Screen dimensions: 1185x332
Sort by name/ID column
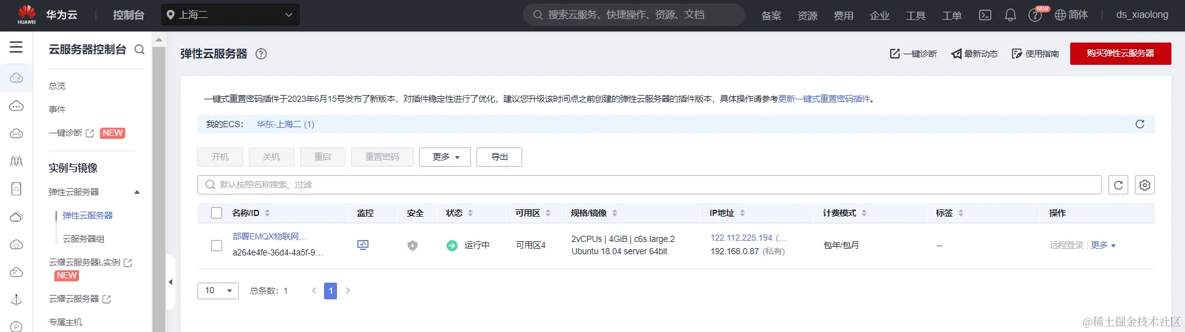[x=267, y=213]
